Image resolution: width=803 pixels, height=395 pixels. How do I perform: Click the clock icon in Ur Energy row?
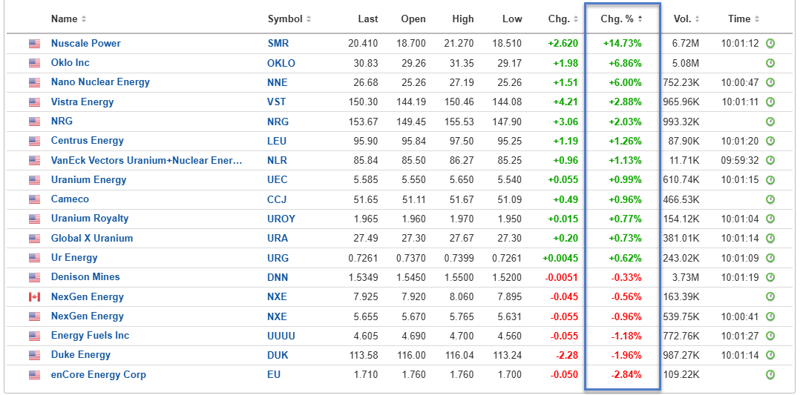point(770,257)
